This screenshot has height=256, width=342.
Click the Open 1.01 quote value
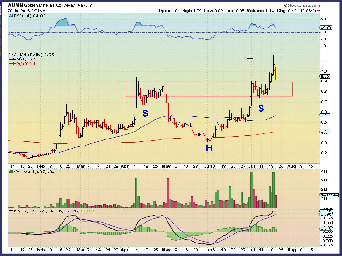click(169, 11)
